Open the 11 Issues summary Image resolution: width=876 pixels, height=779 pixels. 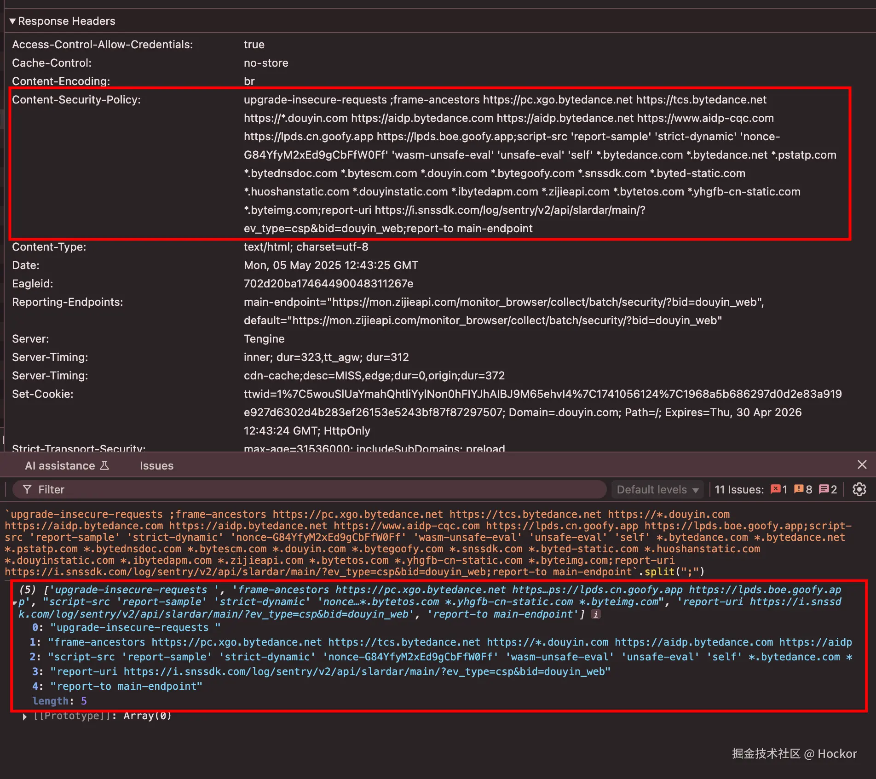tap(776, 489)
